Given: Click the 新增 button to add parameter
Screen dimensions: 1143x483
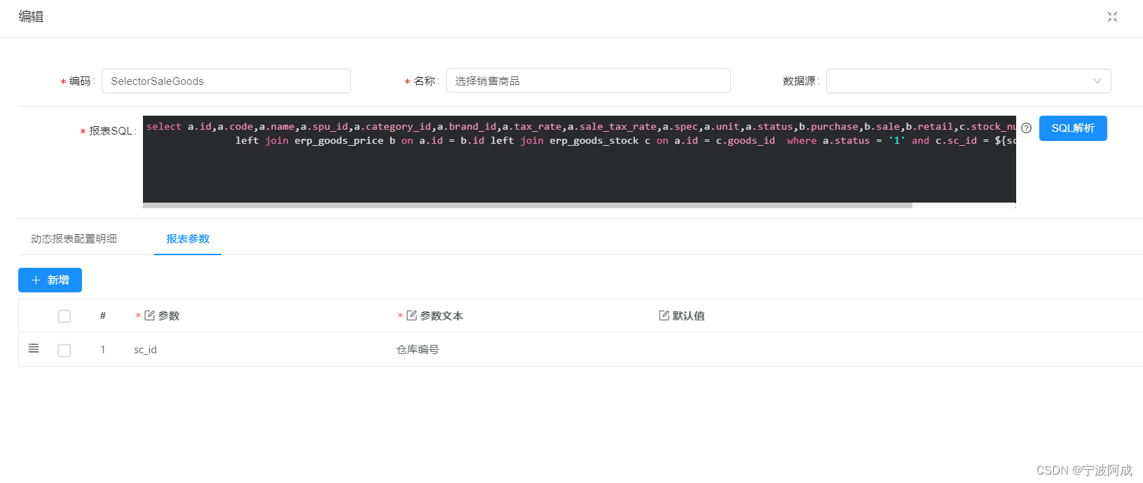Looking at the screenshot, I should point(50,280).
